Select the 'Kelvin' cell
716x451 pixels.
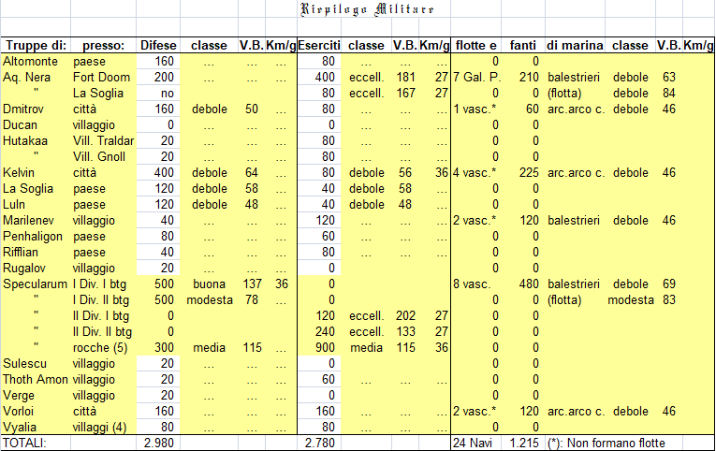coord(19,172)
